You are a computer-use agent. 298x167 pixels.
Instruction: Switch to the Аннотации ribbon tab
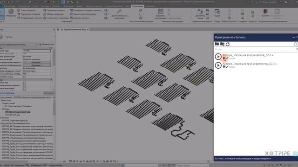coord(68,6)
